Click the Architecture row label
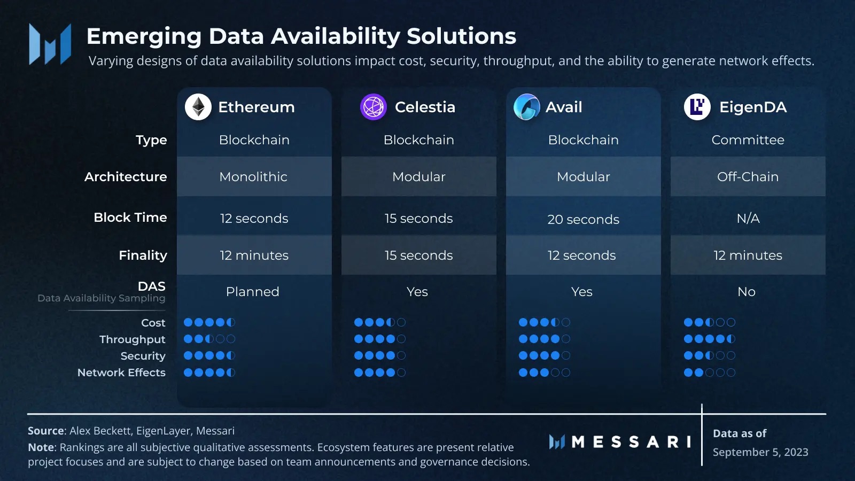The width and height of the screenshot is (855, 481). [x=126, y=177]
